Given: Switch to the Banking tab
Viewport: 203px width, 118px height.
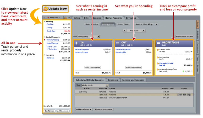Looking at the screenshot, I should click(97, 18).
